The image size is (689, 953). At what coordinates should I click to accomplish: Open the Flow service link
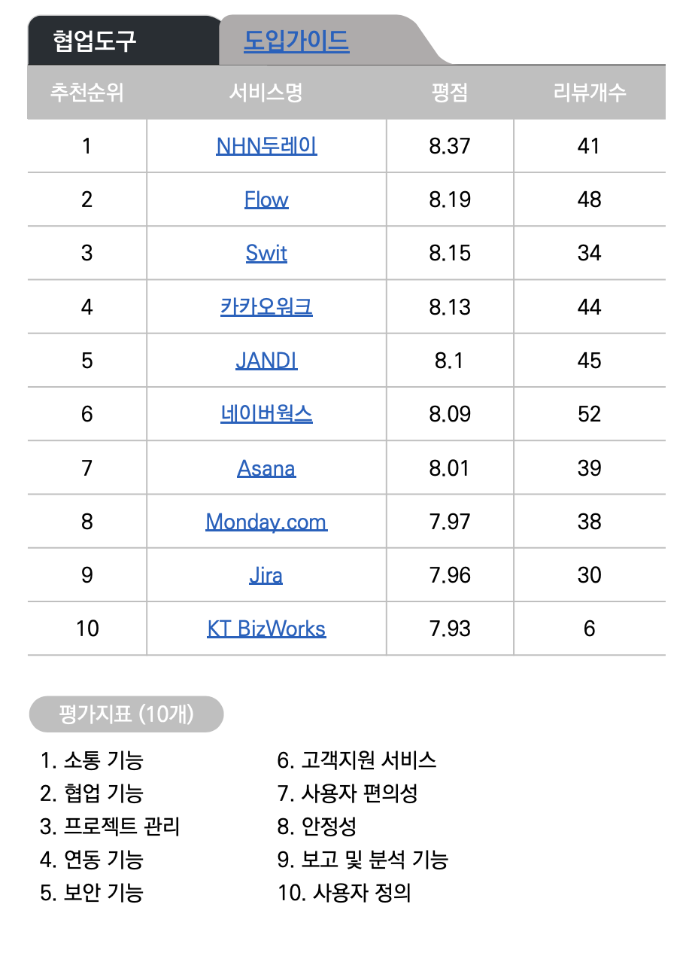266,199
